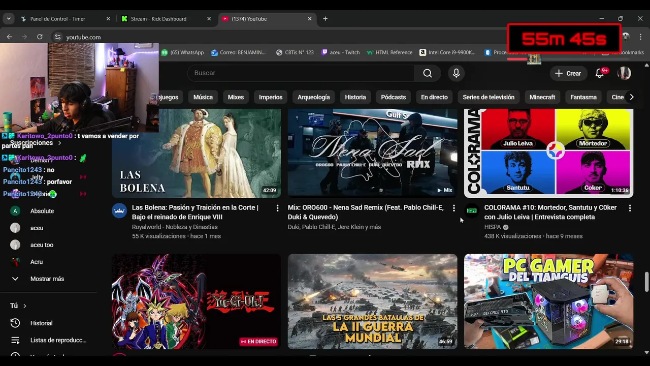Select the Imperios filter chip
The width and height of the screenshot is (650, 366).
[x=271, y=97]
